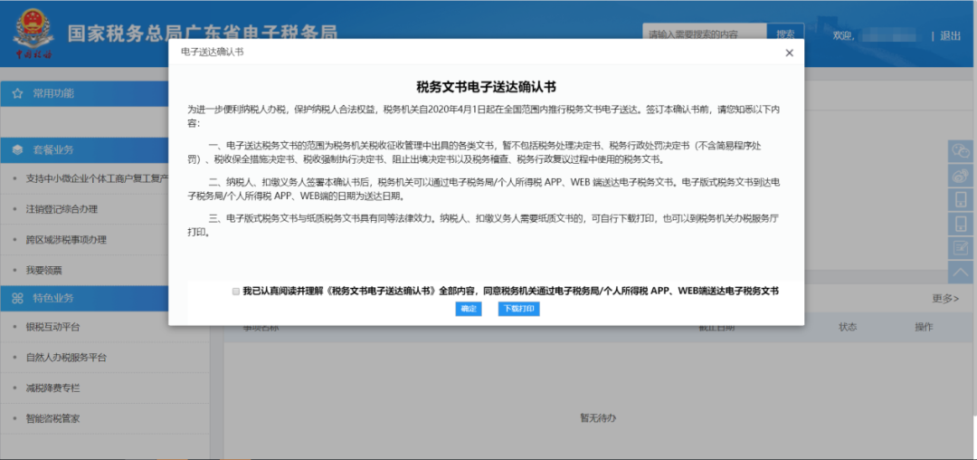977x460 pixels.
Task: Click the top search input field
Action: (703, 34)
